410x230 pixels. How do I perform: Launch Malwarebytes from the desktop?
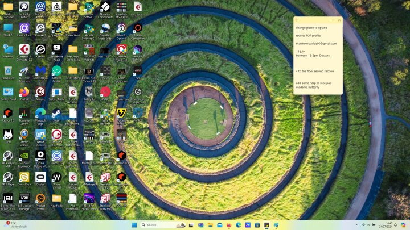(x=40, y=73)
